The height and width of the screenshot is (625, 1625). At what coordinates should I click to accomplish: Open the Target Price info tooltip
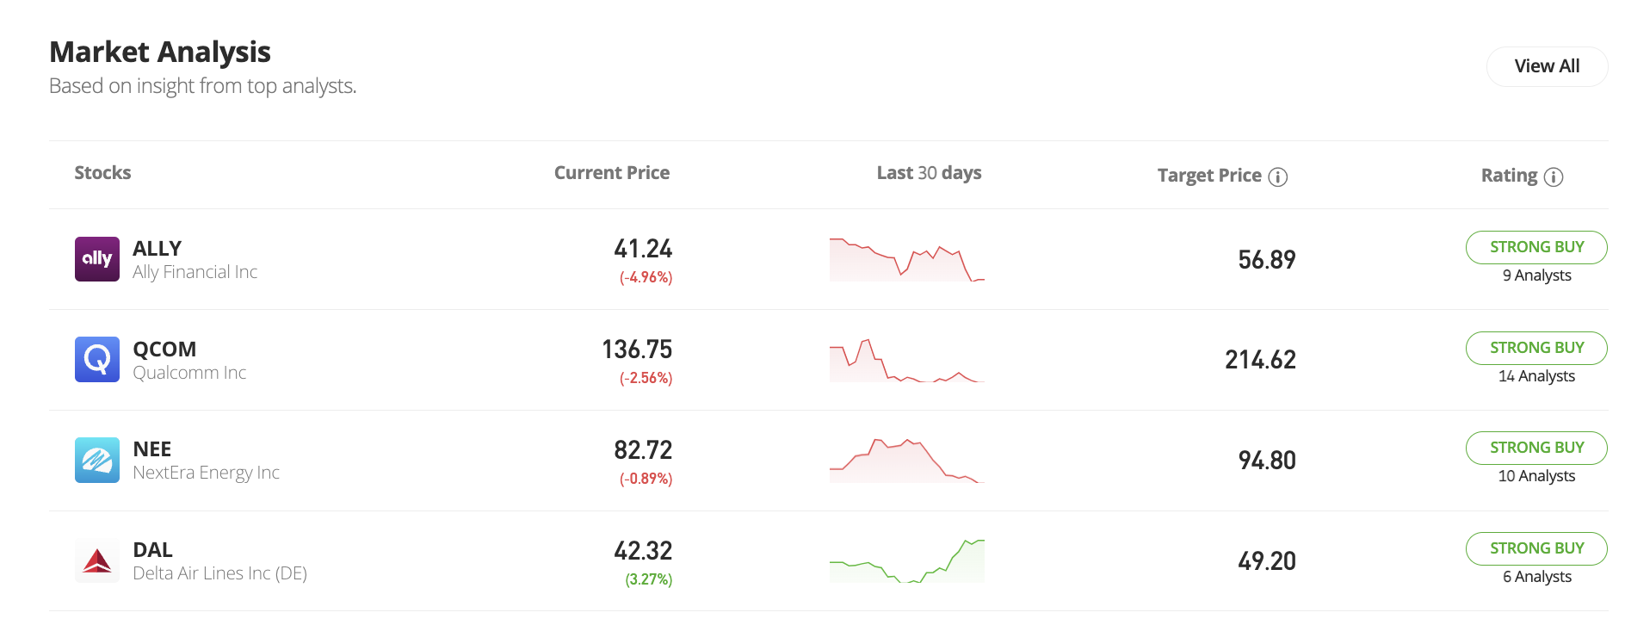click(1278, 176)
